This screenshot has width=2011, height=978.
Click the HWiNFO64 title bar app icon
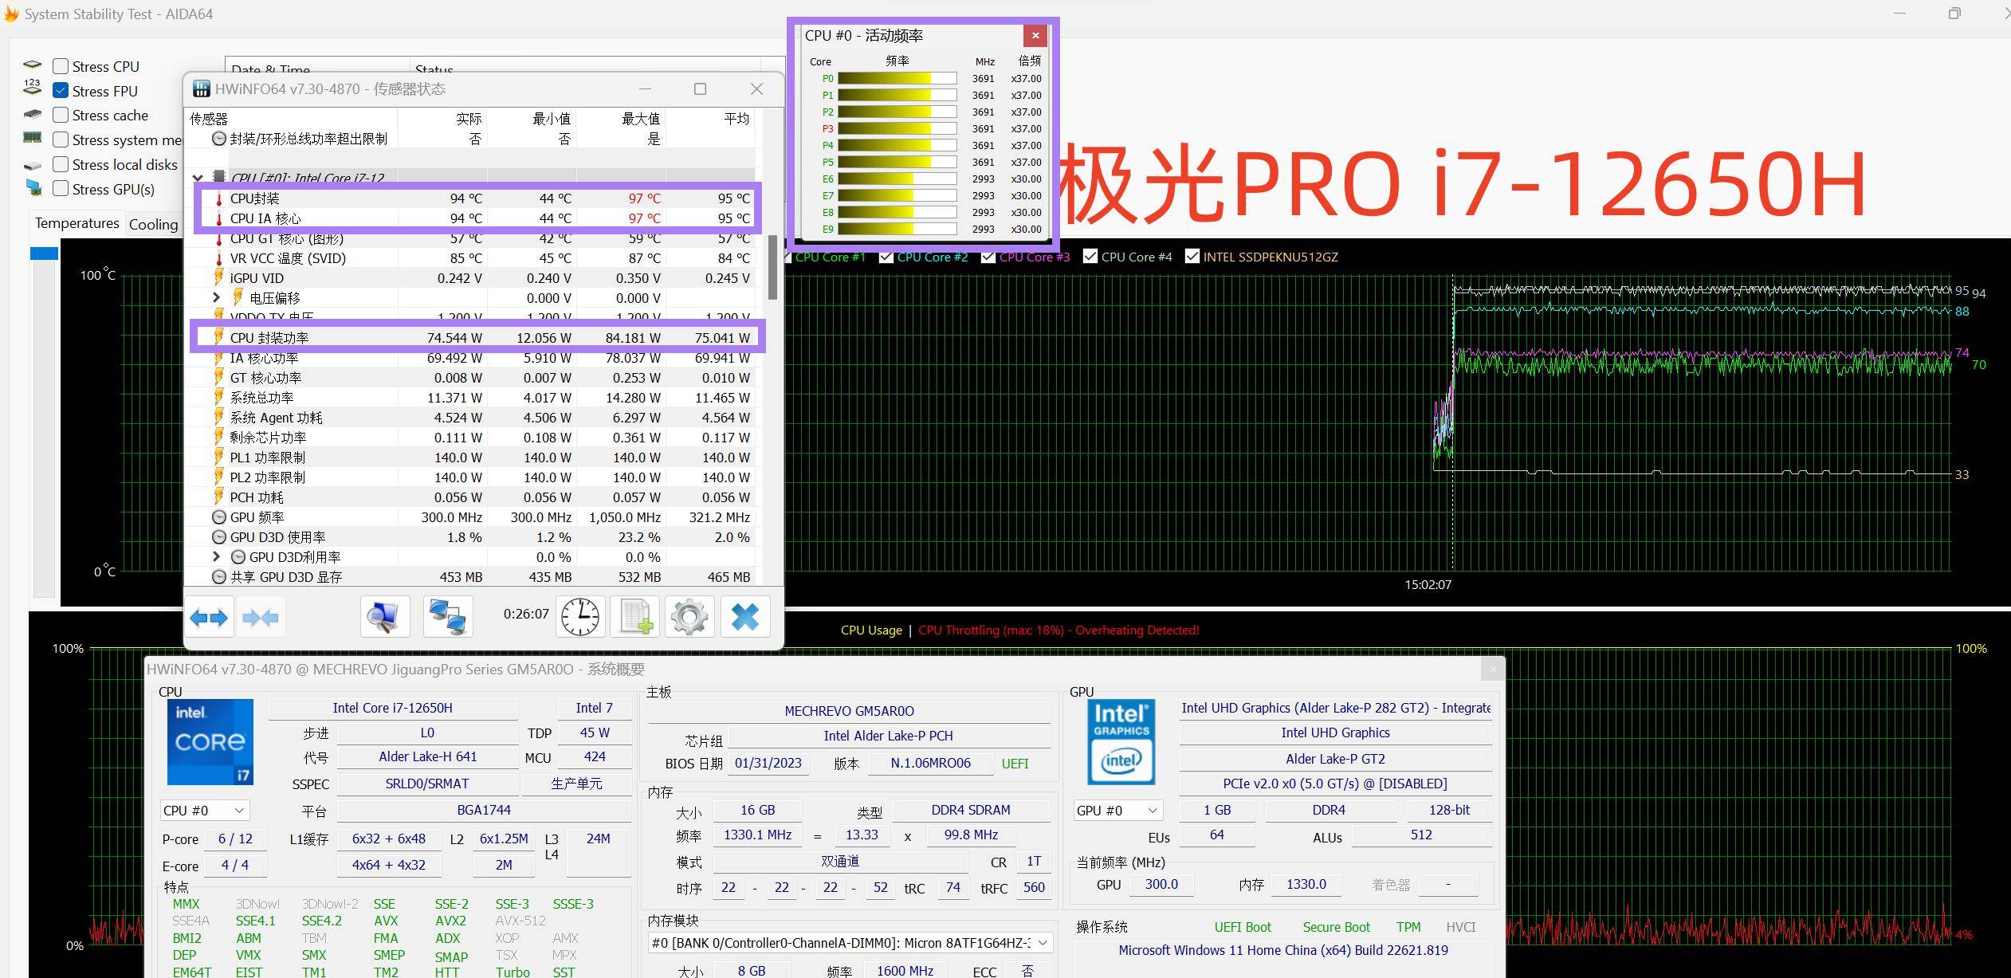point(202,89)
